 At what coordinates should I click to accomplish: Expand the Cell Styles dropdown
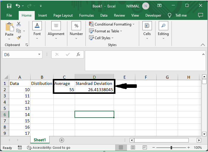101,38
